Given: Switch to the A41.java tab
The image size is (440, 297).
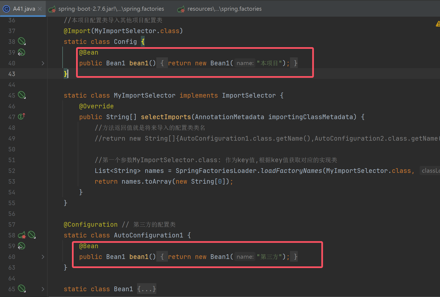Looking at the screenshot, I should 23,9.
